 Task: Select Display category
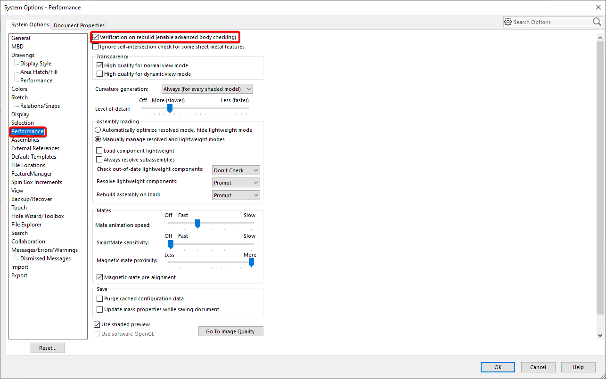20,114
